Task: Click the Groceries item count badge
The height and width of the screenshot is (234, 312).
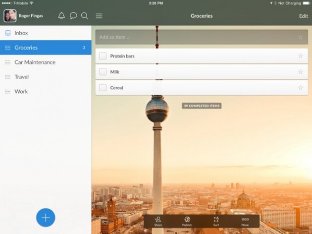Action: coord(84,48)
